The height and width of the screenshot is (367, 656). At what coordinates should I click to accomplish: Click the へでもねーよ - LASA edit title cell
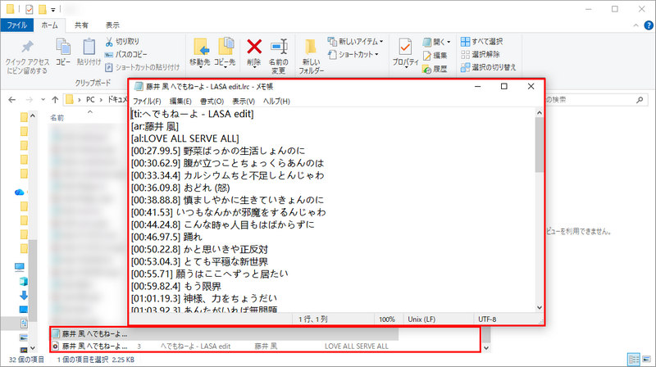[195, 346]
